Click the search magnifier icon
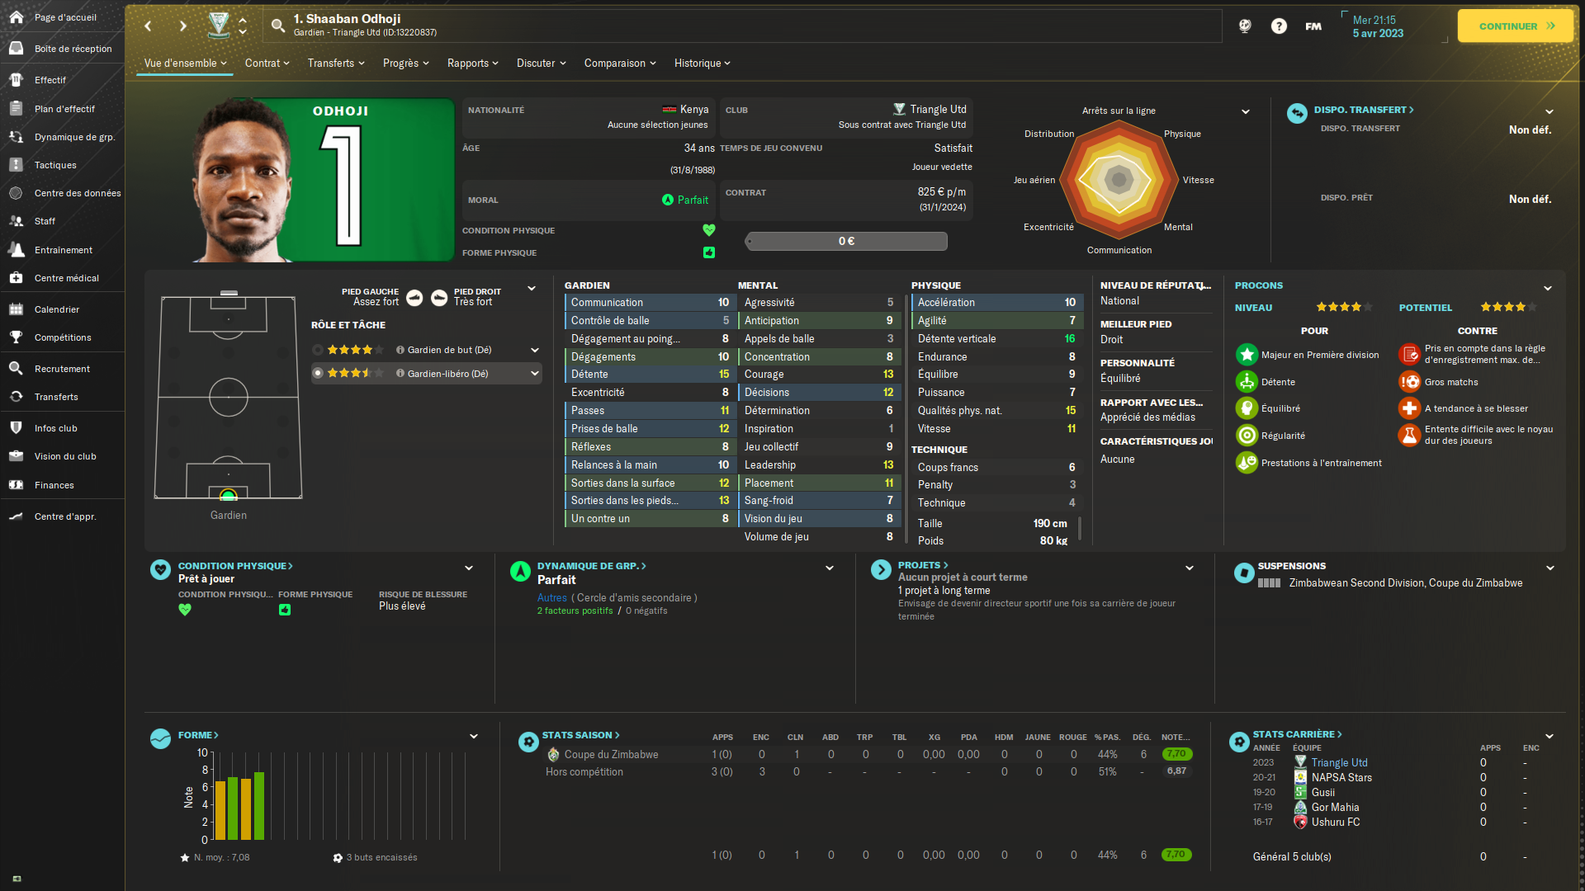 (x=278, y=26)
